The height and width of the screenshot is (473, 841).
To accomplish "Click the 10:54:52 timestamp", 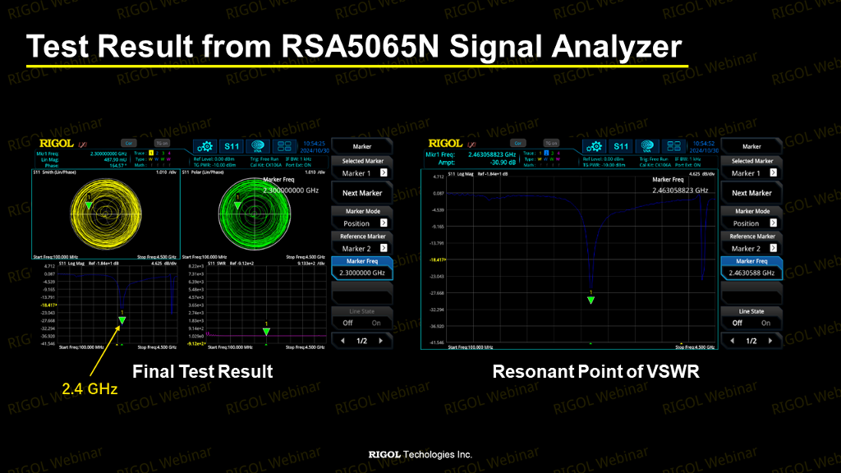I will [704, 144].
